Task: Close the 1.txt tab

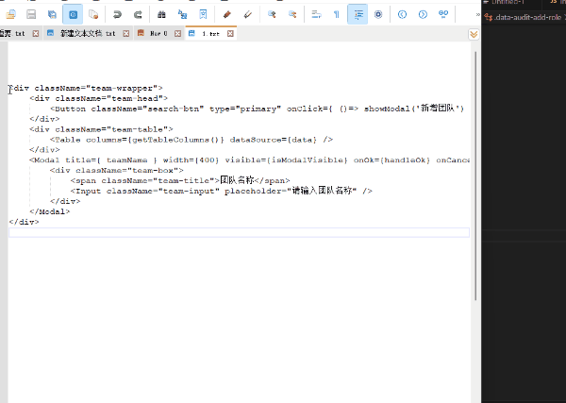Action: 230,34
